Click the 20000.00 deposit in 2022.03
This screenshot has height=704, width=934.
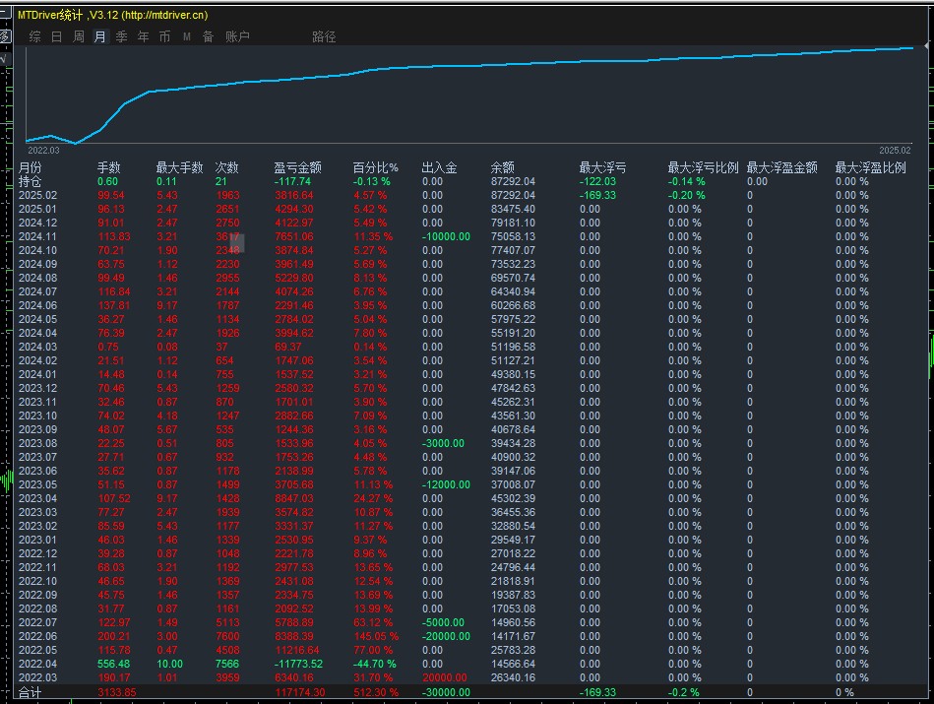445,677
